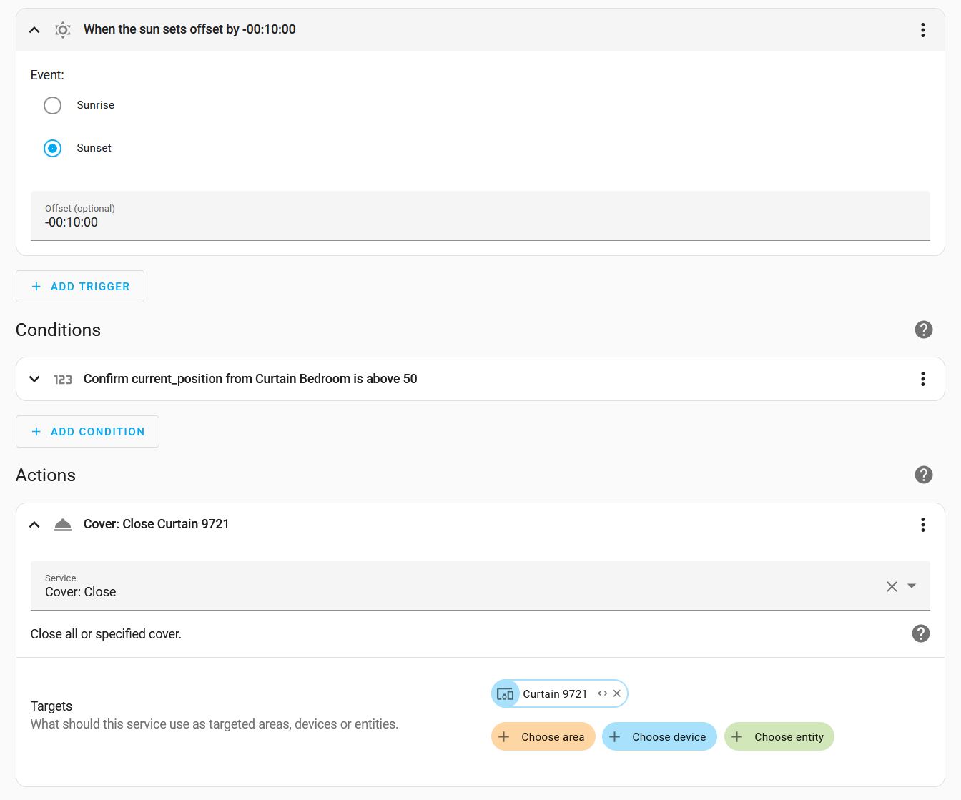Open the sun trigger three-dot menu
The image size is (961, 800).
tap(922, 29)
